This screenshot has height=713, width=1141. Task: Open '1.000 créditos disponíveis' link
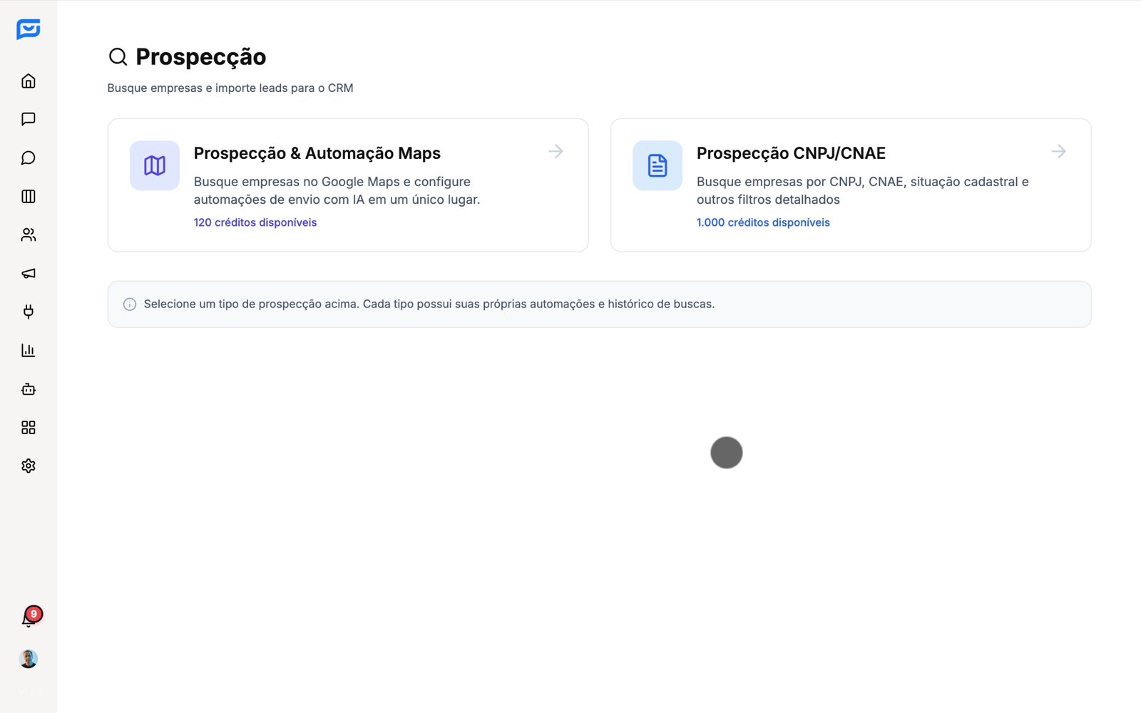click(763, 222)
